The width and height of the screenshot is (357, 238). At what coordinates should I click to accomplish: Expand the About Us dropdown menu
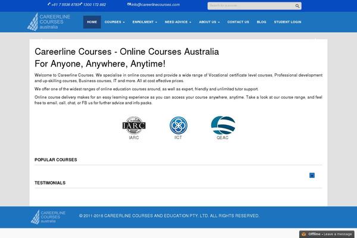[209, 22]
